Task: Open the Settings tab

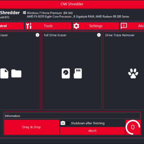Action: [x=96, y=26]
